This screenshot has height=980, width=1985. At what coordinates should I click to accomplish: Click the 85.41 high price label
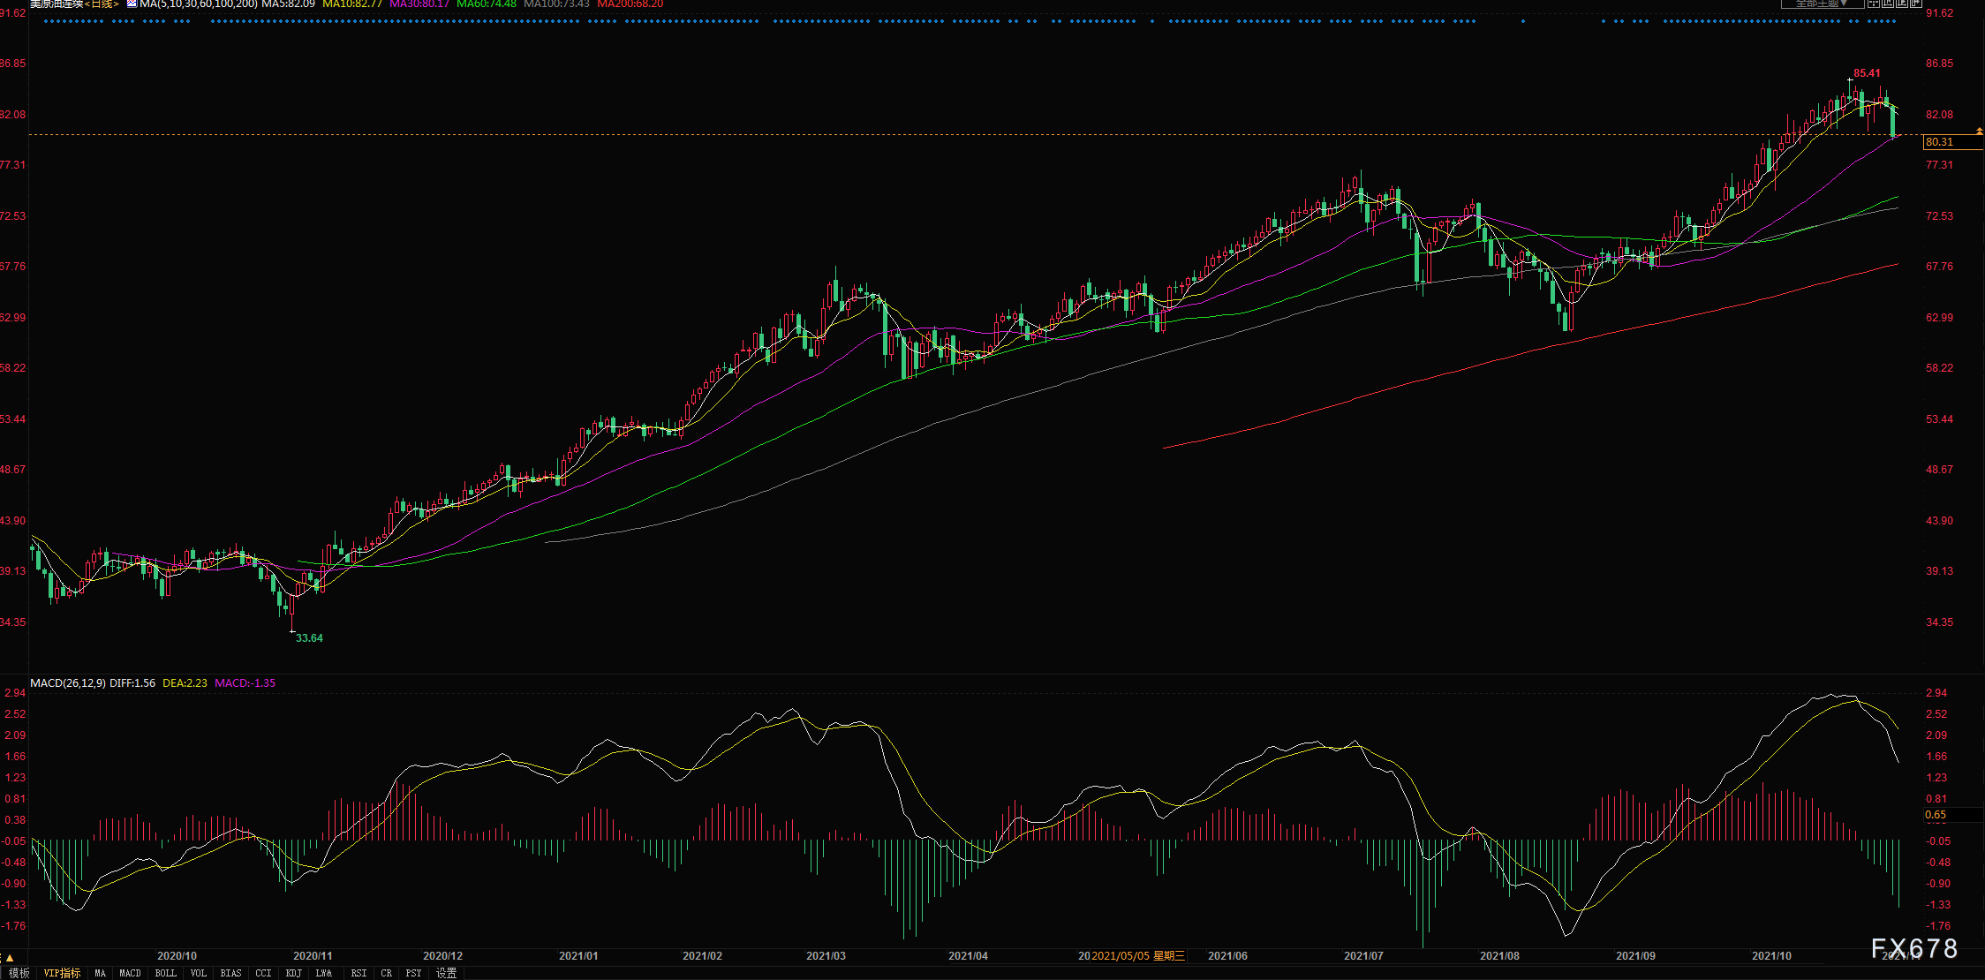point(1867,73)
